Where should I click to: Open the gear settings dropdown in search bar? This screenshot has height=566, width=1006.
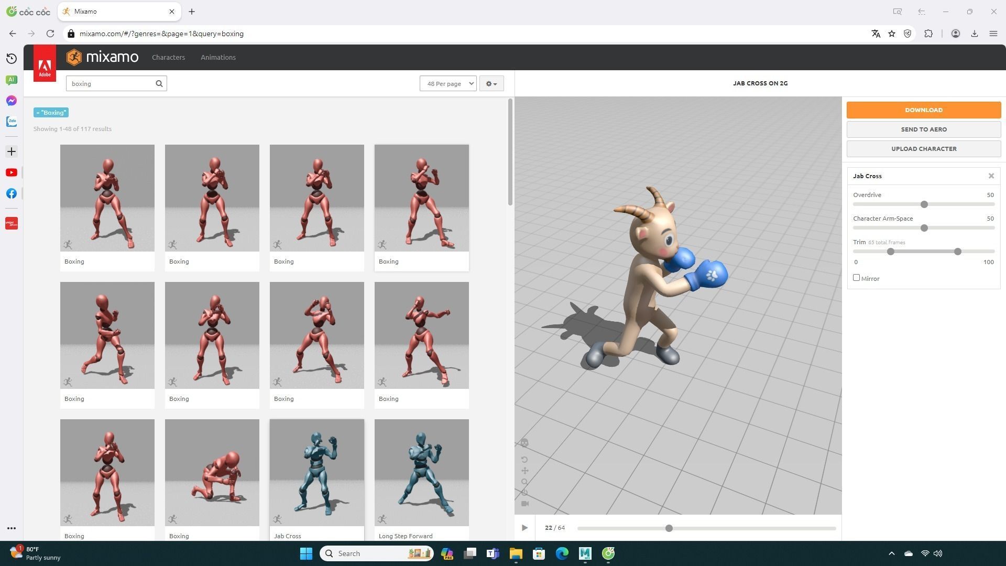(x=491, y=84)
